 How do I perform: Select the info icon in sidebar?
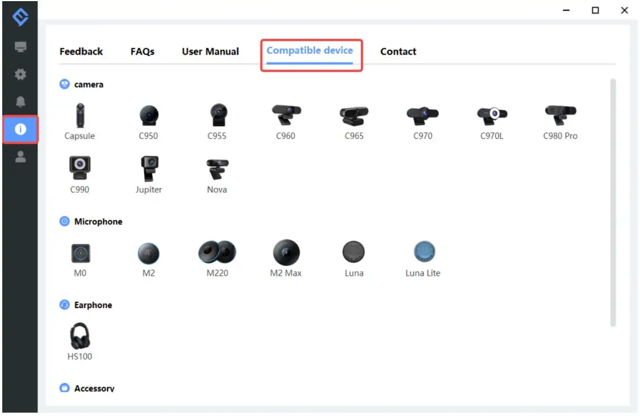click(x=20, y=129)
